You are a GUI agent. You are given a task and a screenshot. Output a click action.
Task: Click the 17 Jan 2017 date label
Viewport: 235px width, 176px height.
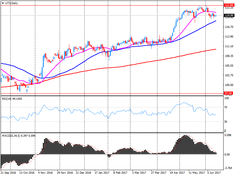click(x=102, y=173)
